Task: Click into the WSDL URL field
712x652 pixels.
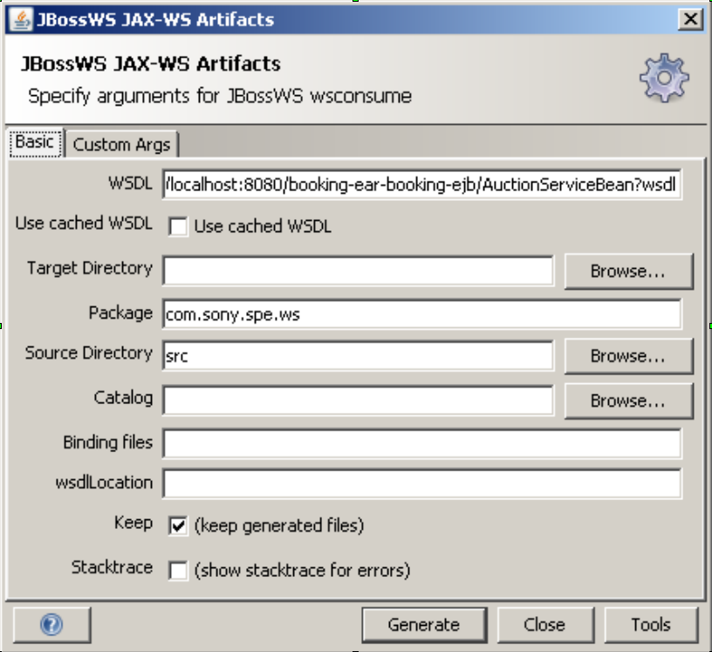Action: (421, 184)
